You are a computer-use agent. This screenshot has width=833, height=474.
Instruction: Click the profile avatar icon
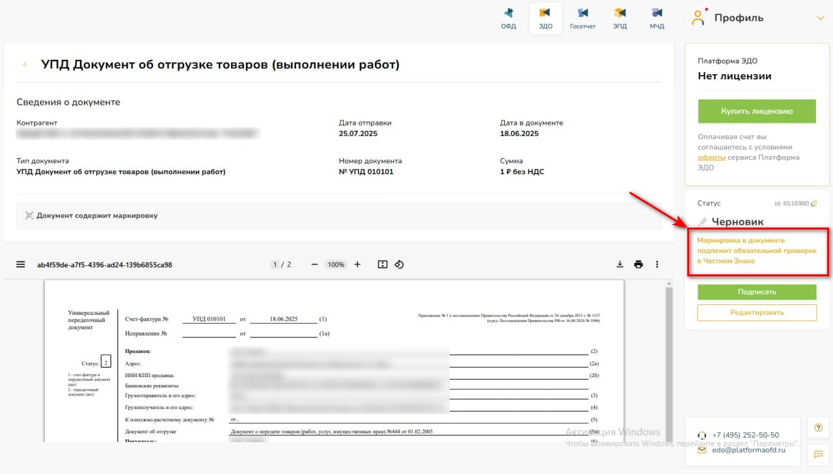(x=698, y=18)
